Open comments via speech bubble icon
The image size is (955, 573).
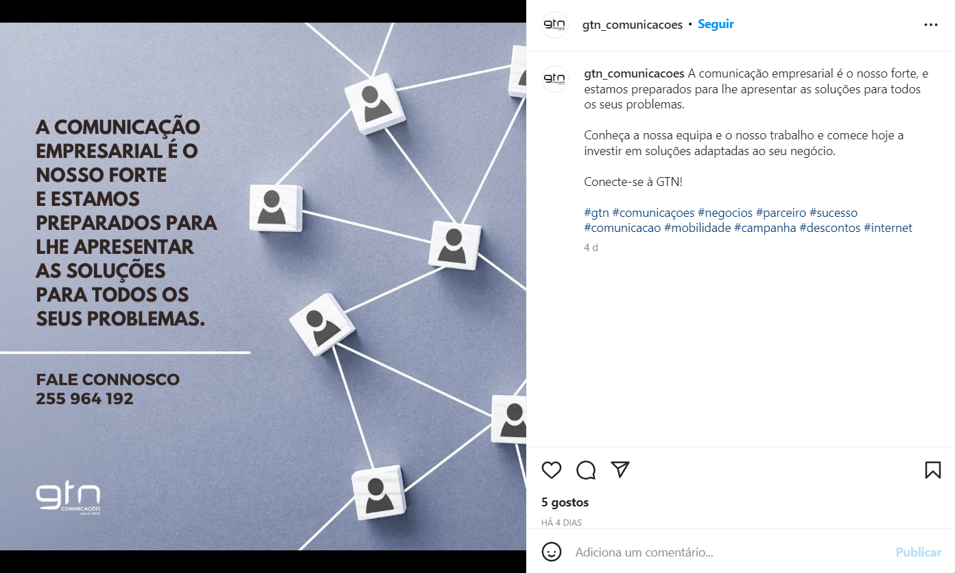click(586, 470)
